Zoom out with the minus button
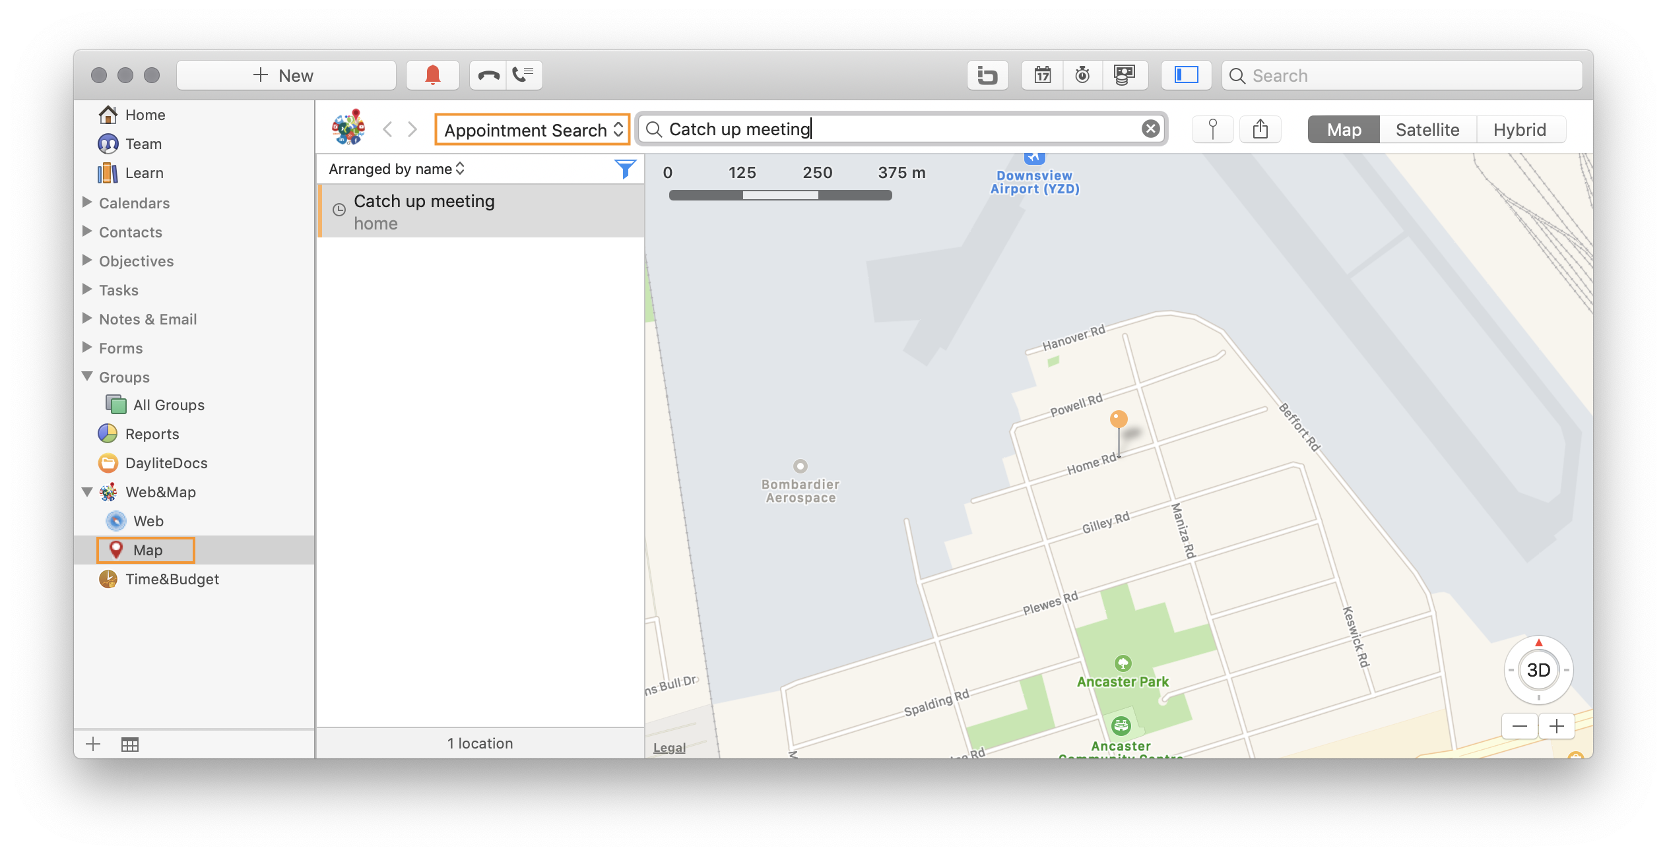The width and height of the screenshot is (1667, 856). pyautogui.click(x=1519, y=726)
